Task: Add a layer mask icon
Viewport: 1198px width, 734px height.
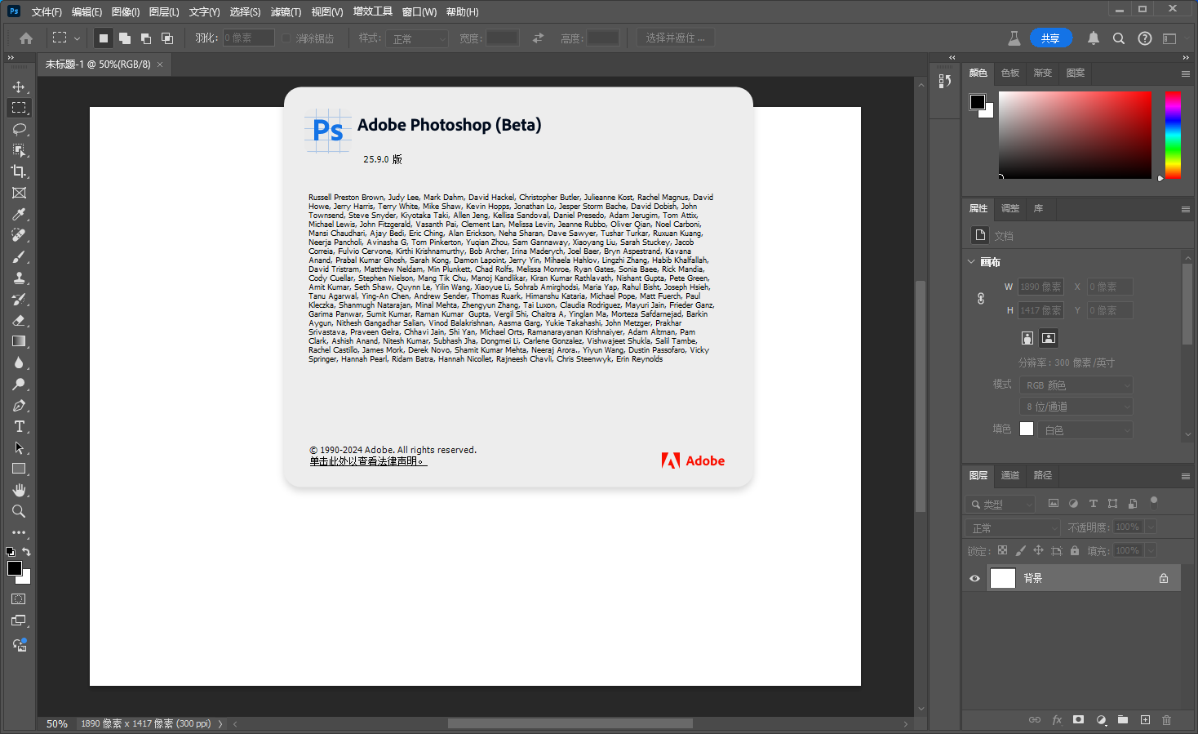Action: [x=1078, y=719]
